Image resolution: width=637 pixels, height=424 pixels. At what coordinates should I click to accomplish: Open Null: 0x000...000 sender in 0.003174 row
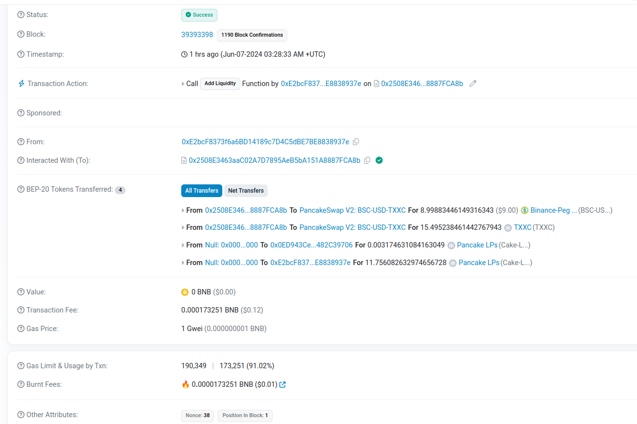click(232, 245)
